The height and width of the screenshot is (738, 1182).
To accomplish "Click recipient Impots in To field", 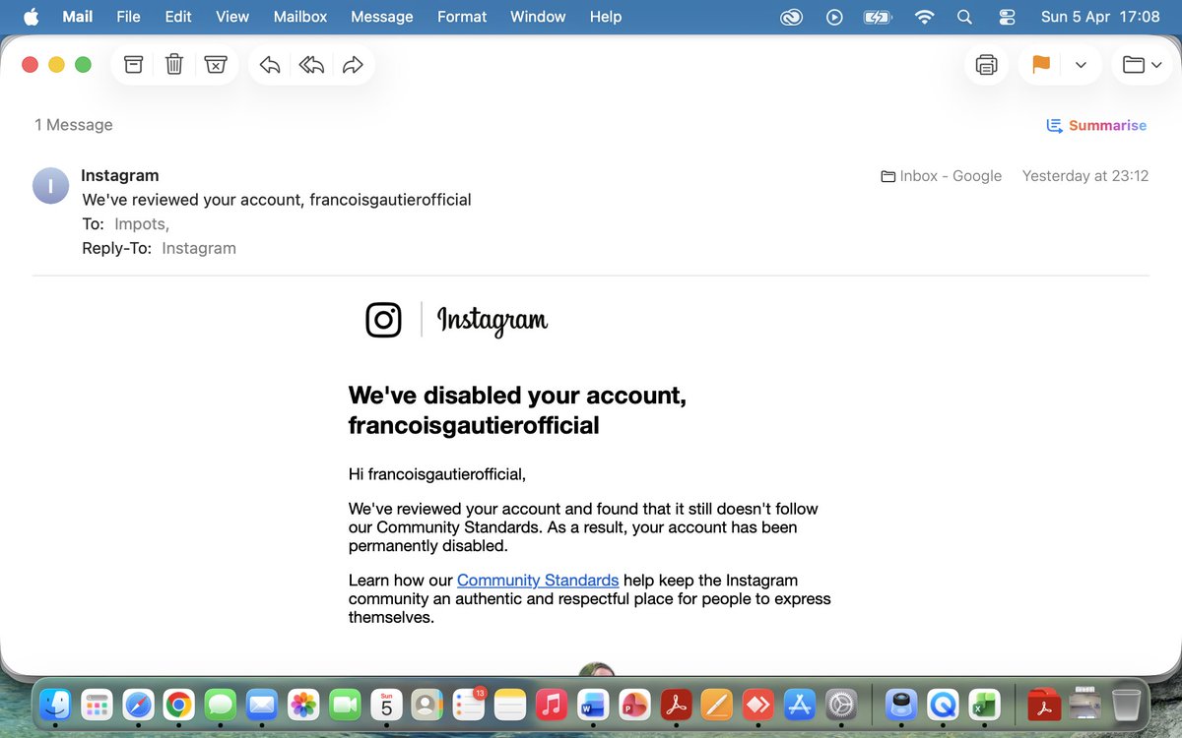I will (x=142, y=224).
